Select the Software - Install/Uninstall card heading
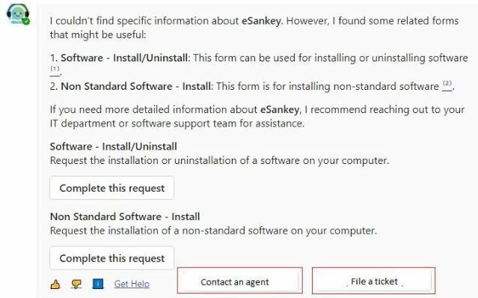This screenshot has width=478, height=298. click(x=114, y=147)
